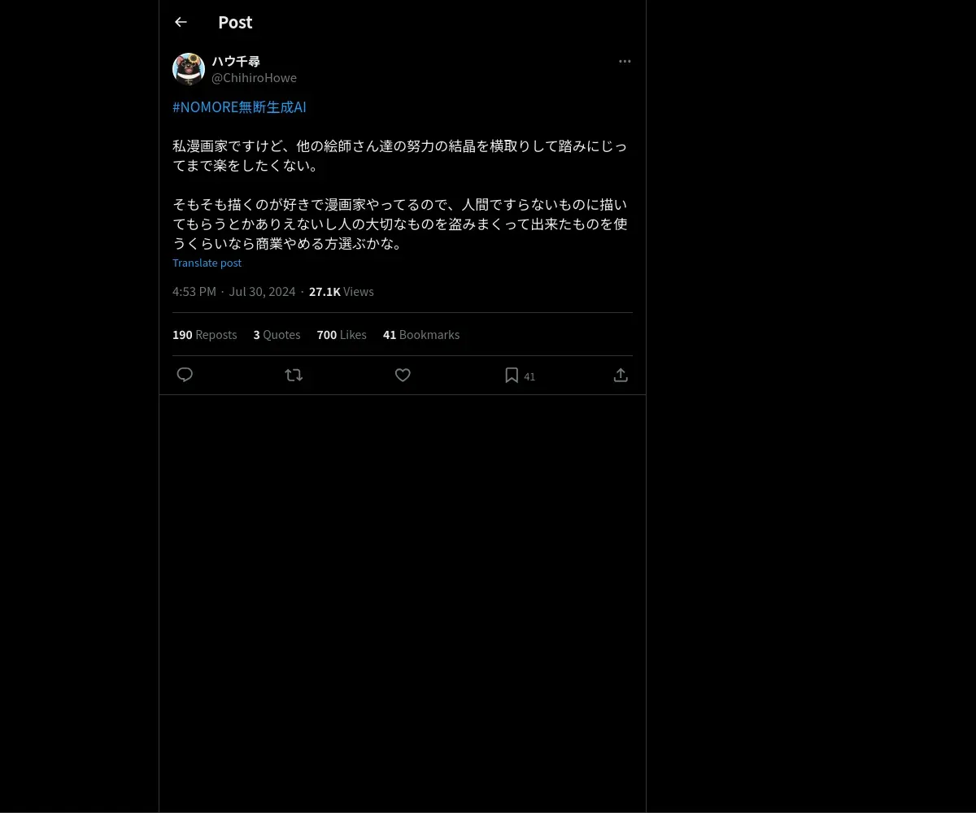Viewport: 976px width, 813px height.
Task: View the 27.1K Views analytics
Action: point(342,291)
